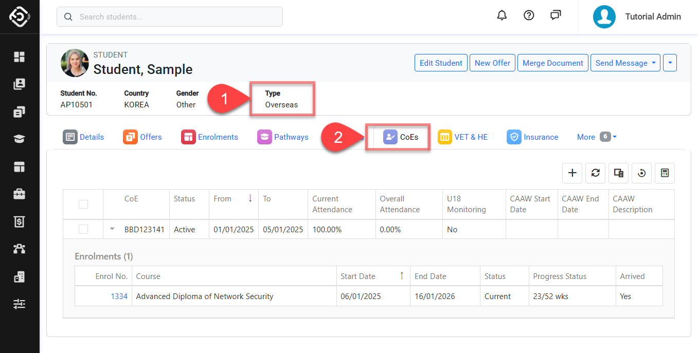Expand the More tabs dropdown
Image resolution: width=698 pixels, height=353 pixels.
pyautogui.click(x=597, y=137)
